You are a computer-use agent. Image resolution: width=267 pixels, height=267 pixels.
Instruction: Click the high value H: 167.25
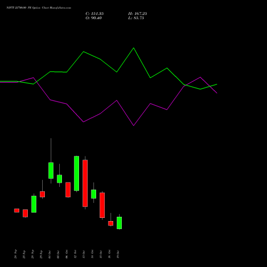tap(138, 14)
